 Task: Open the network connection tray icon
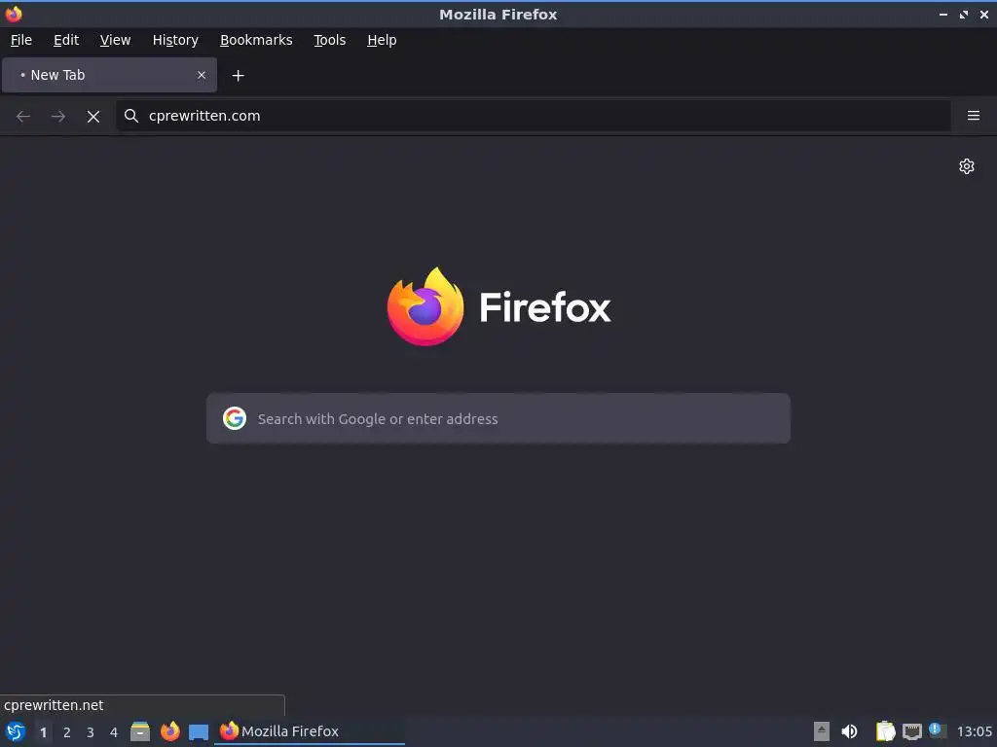(911, 731)
